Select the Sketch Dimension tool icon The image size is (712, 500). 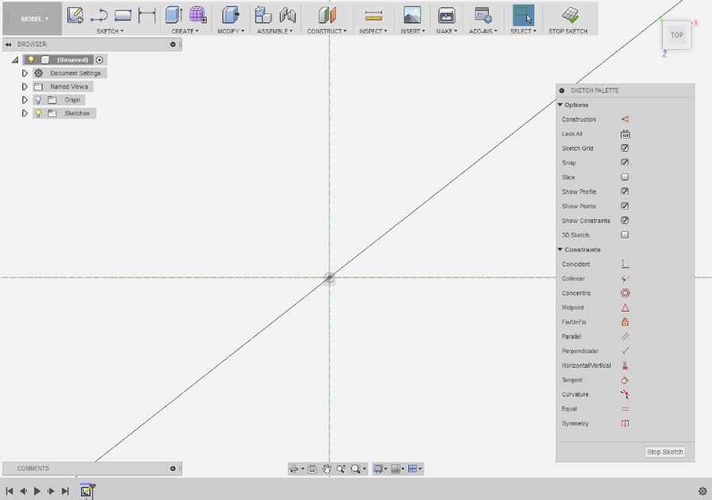click(146, 16)
